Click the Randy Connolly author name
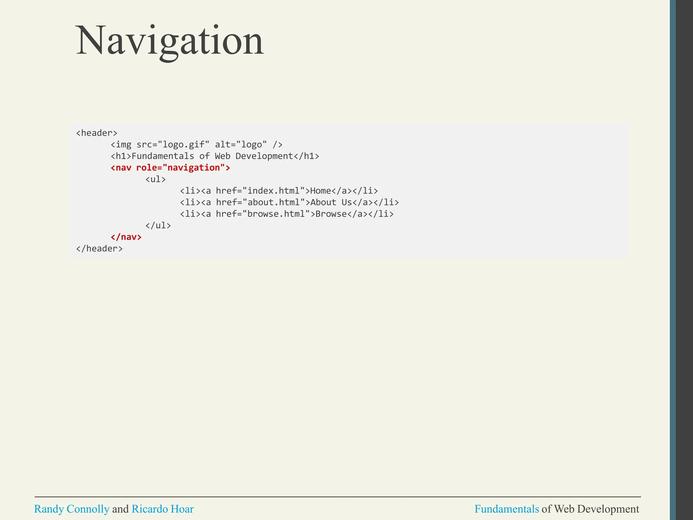The height and width of the screenshot is (520, 693). pos(72,509)
